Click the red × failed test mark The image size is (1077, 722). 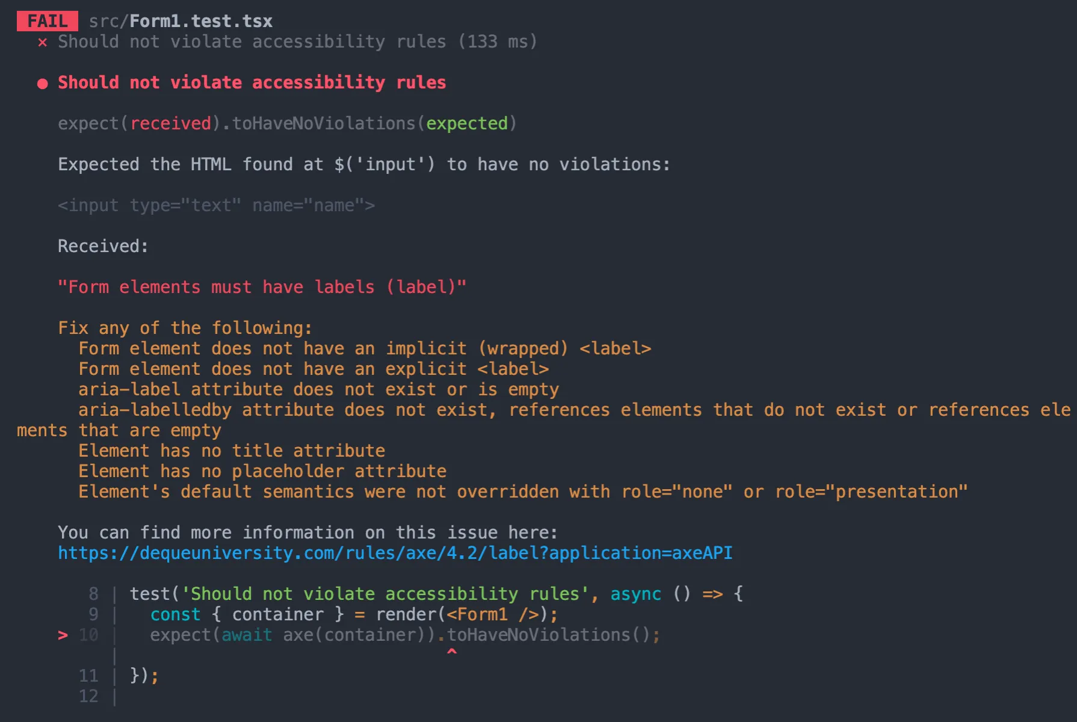(42, 42)
